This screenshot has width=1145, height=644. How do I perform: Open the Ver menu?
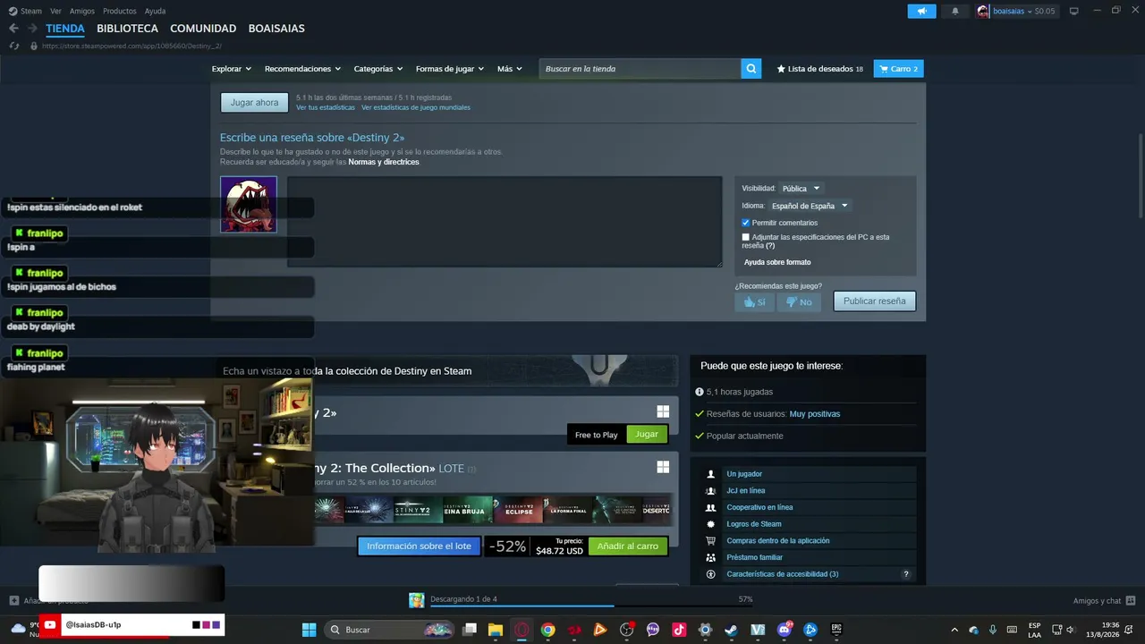(x=55, y=11)
